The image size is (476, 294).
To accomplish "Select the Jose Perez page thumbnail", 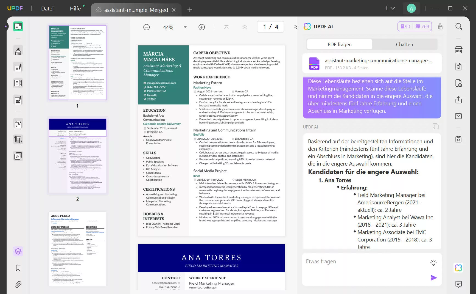I will point(77,249).
